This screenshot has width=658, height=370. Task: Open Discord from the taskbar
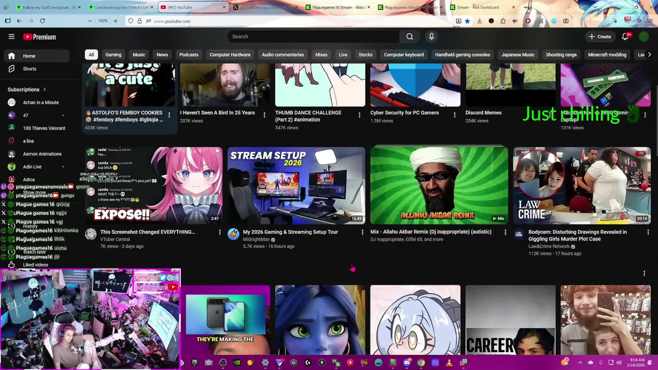tap(407, 363)
